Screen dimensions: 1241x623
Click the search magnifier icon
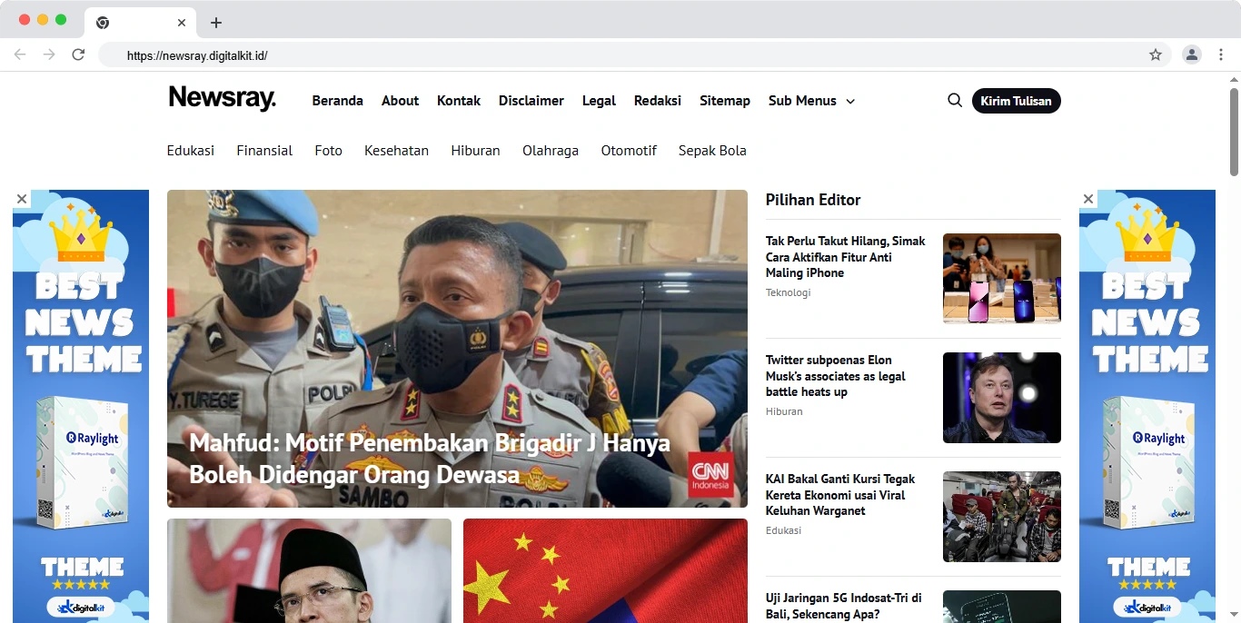[955, 101]
